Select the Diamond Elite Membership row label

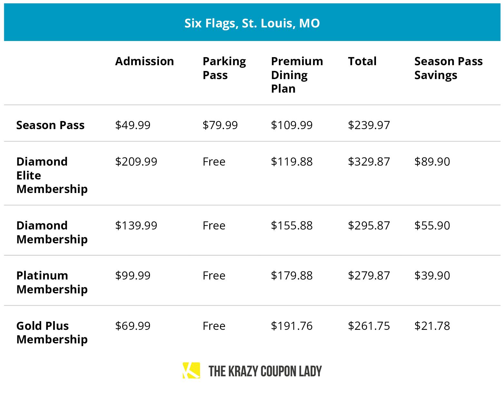(52, 175)
